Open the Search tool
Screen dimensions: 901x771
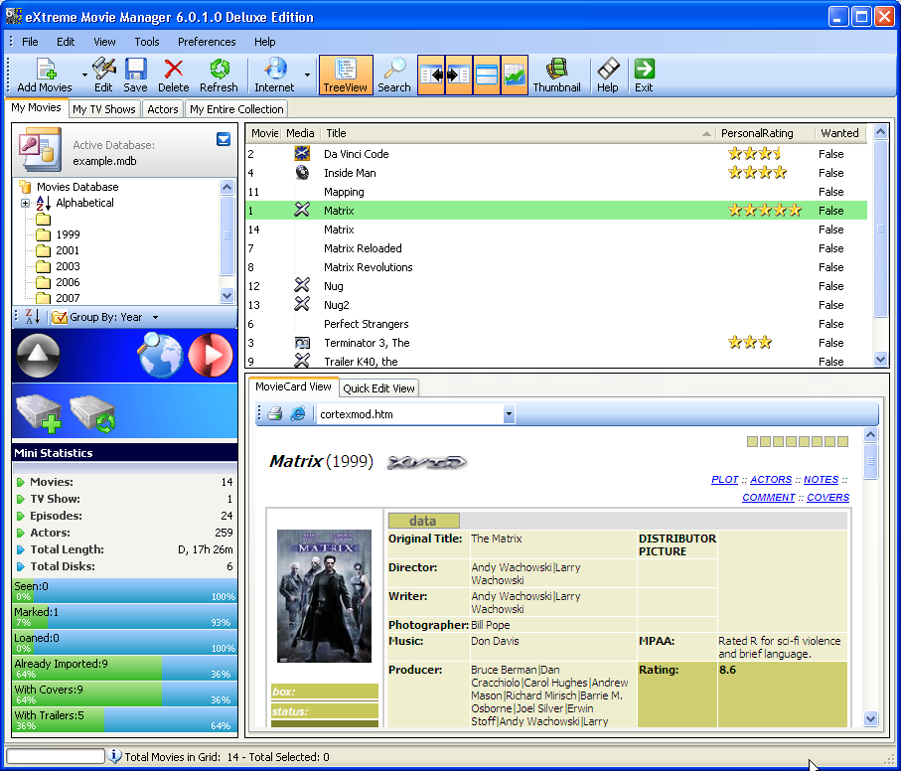click(x=394, y=75)
